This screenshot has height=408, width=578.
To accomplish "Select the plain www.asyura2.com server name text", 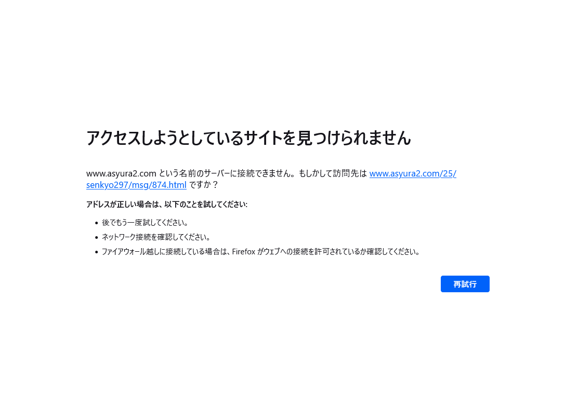I will click(121, 173).
